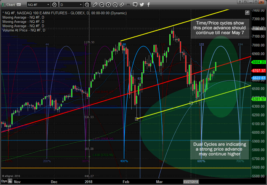Image resolution: width=267 pixels, height=185 pixels.
Task: Toggle the icon next to Dyn
Action: click(x=10, y=181)
